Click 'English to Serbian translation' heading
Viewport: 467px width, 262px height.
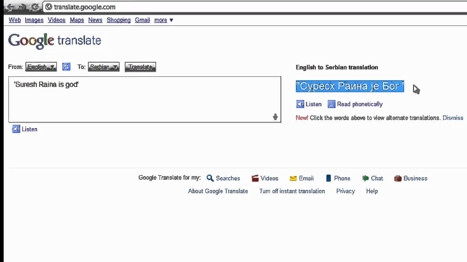coord(337,67)
